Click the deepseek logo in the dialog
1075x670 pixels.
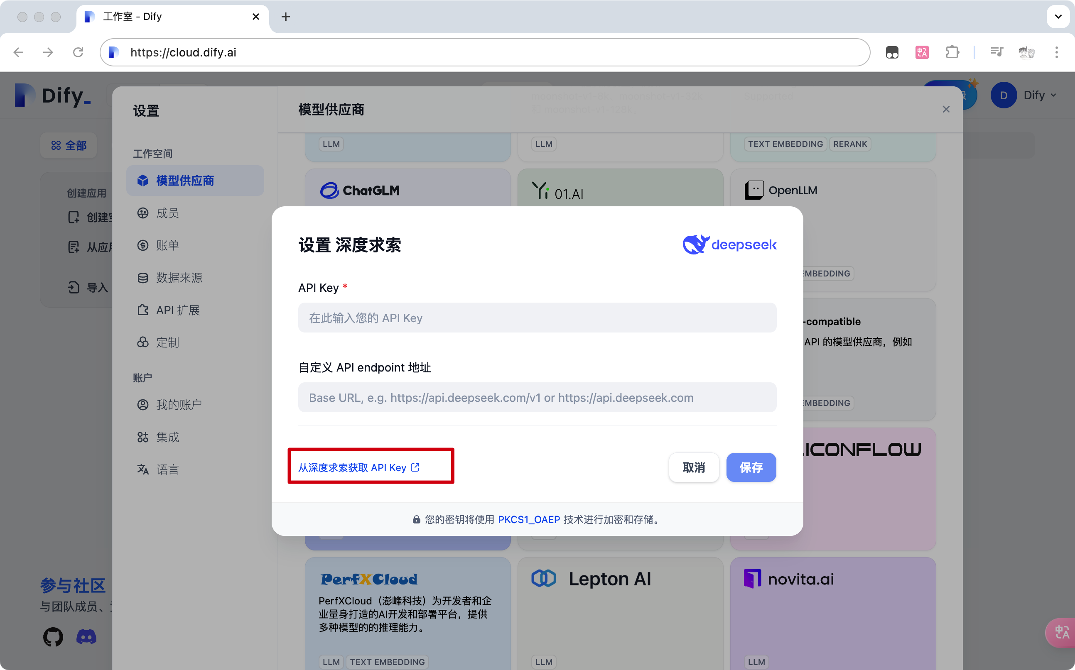coord(729,244)
